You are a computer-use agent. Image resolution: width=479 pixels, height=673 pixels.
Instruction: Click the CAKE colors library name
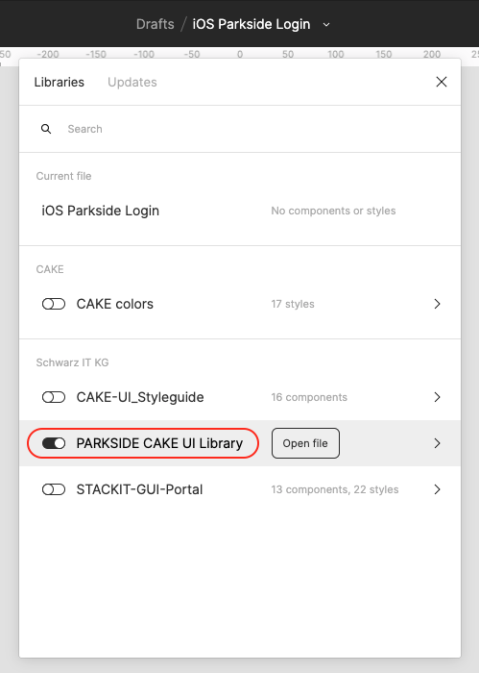[x=115, y=304]
